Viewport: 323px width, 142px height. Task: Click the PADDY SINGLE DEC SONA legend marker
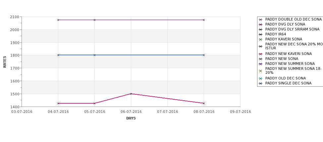[260, 83]
